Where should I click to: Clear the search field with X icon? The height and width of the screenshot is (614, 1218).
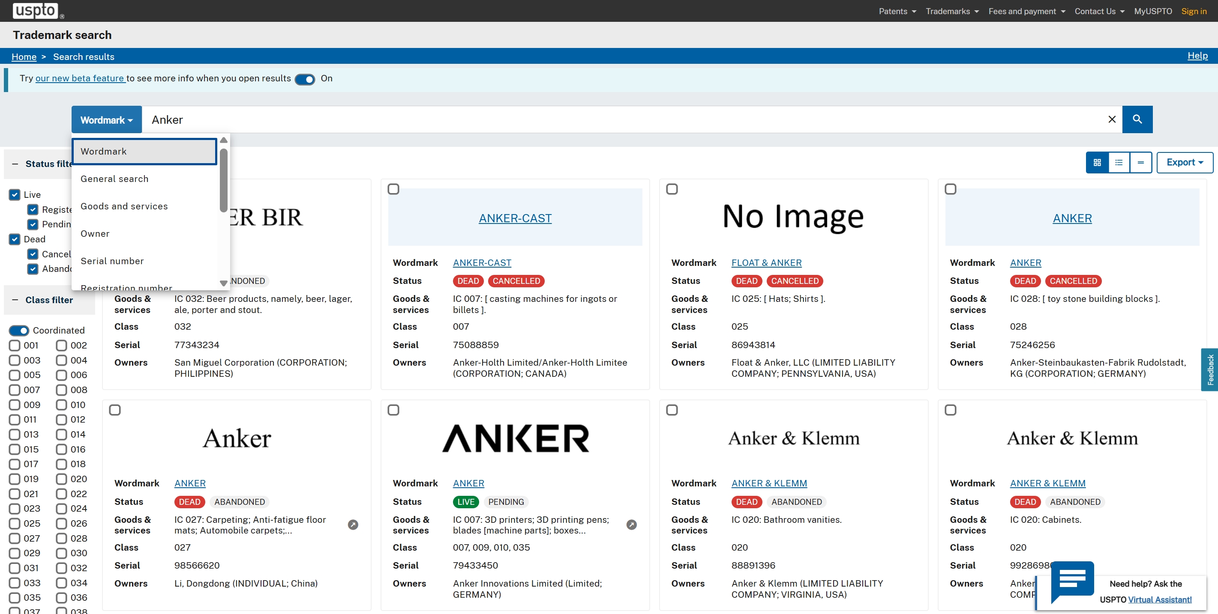pos(1112,119)
